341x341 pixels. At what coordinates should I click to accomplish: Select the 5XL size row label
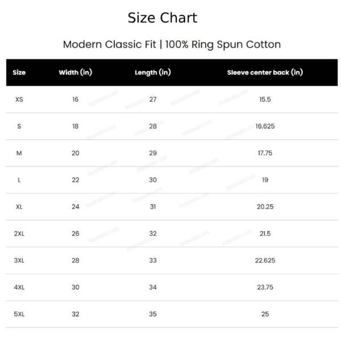point(19,314)
